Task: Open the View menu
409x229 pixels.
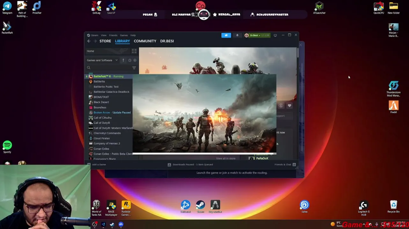Action: pyautogui.click(x=104, y=35)
